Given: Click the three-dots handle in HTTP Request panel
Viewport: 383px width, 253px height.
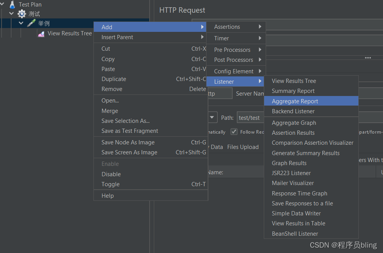Looking at the screenshot, I should [x=368, y=58].
